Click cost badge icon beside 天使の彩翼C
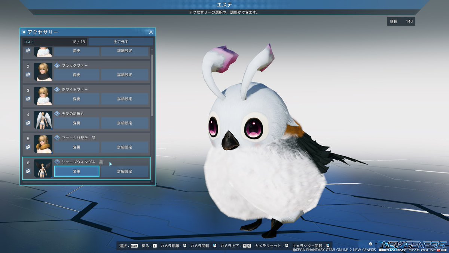Image resolution: width=449 pixels, height=253 pixels. [x=57, y=114]
